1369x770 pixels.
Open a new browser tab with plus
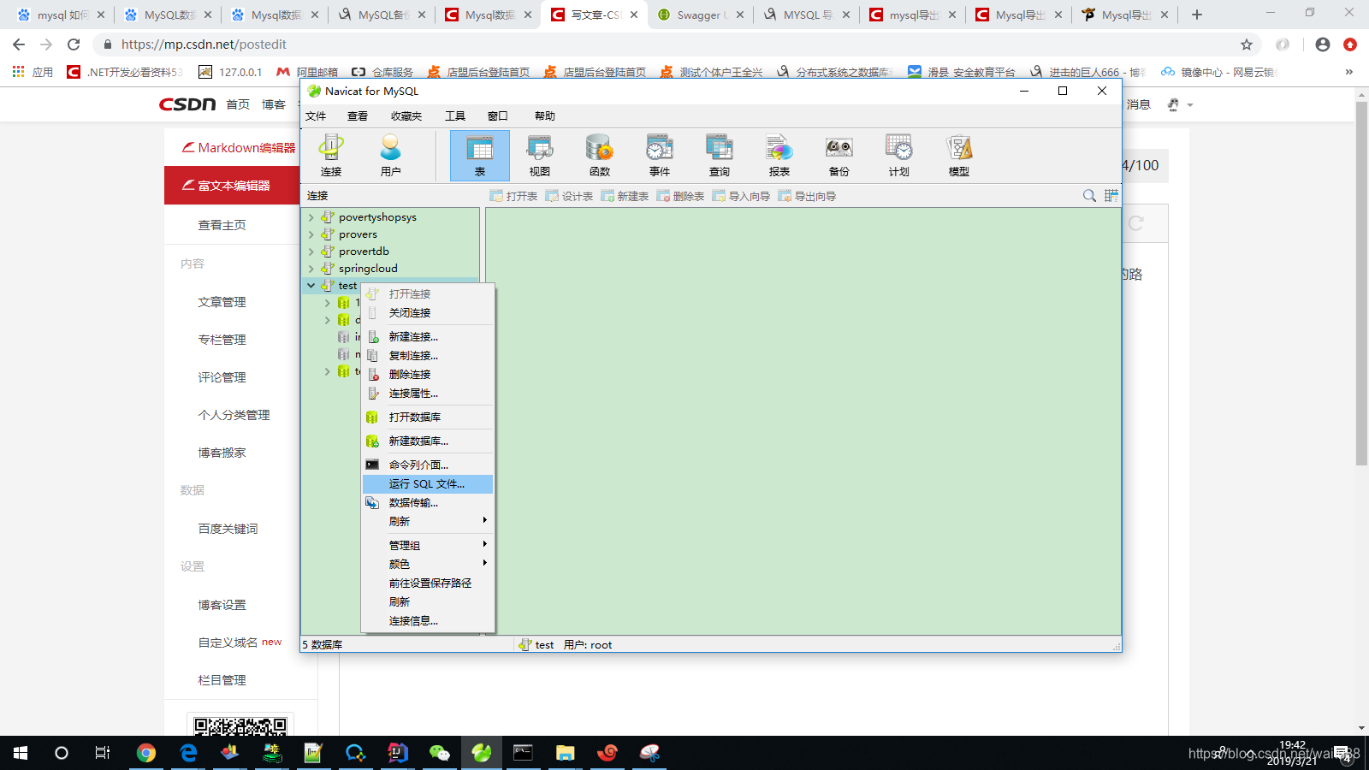click(x=1197, y=15)
